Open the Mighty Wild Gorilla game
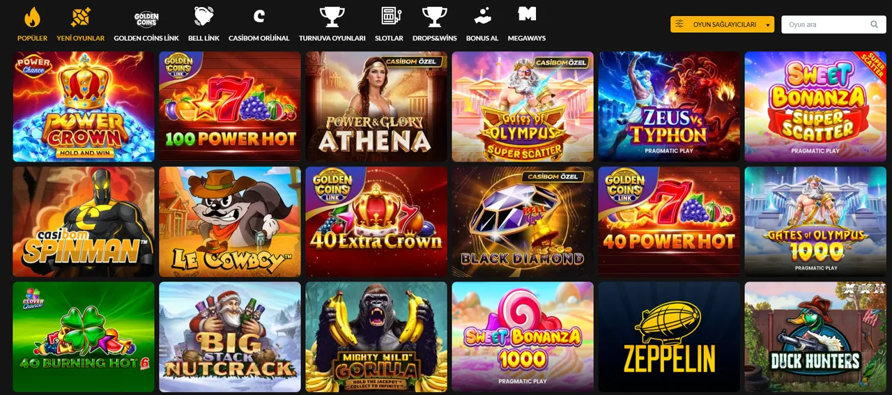 pyautogui.click(x=376, y=337)
